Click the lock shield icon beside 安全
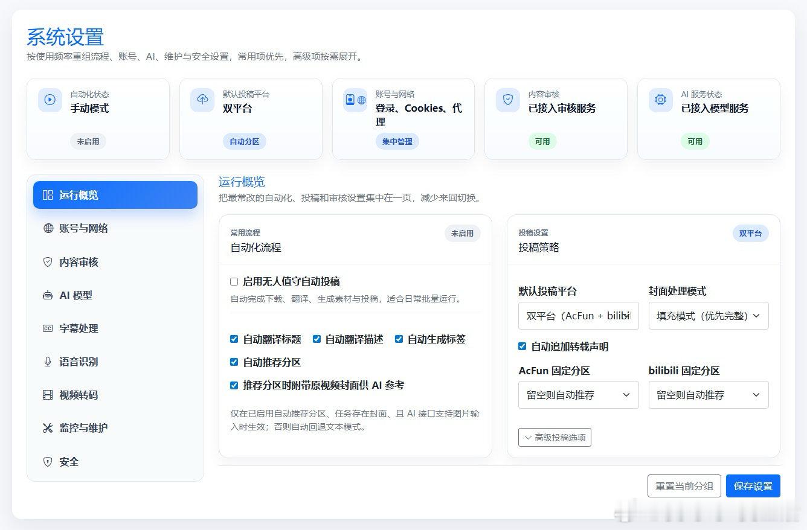The height and width of the screenshot is (530, 807). pos(48,462)
